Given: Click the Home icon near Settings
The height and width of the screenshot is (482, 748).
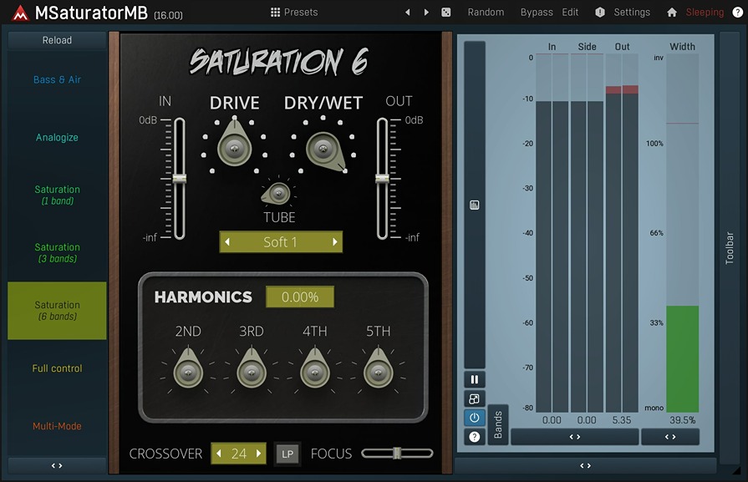Looking at the screenshot, I should tap(672, 12).
